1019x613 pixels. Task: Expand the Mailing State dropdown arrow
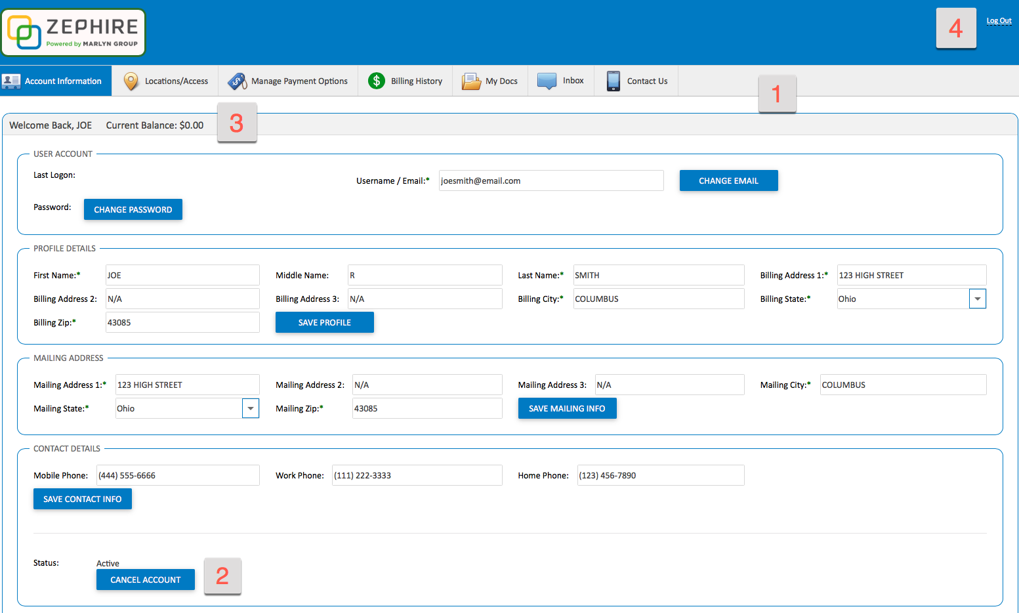click(x=250, y=408)
